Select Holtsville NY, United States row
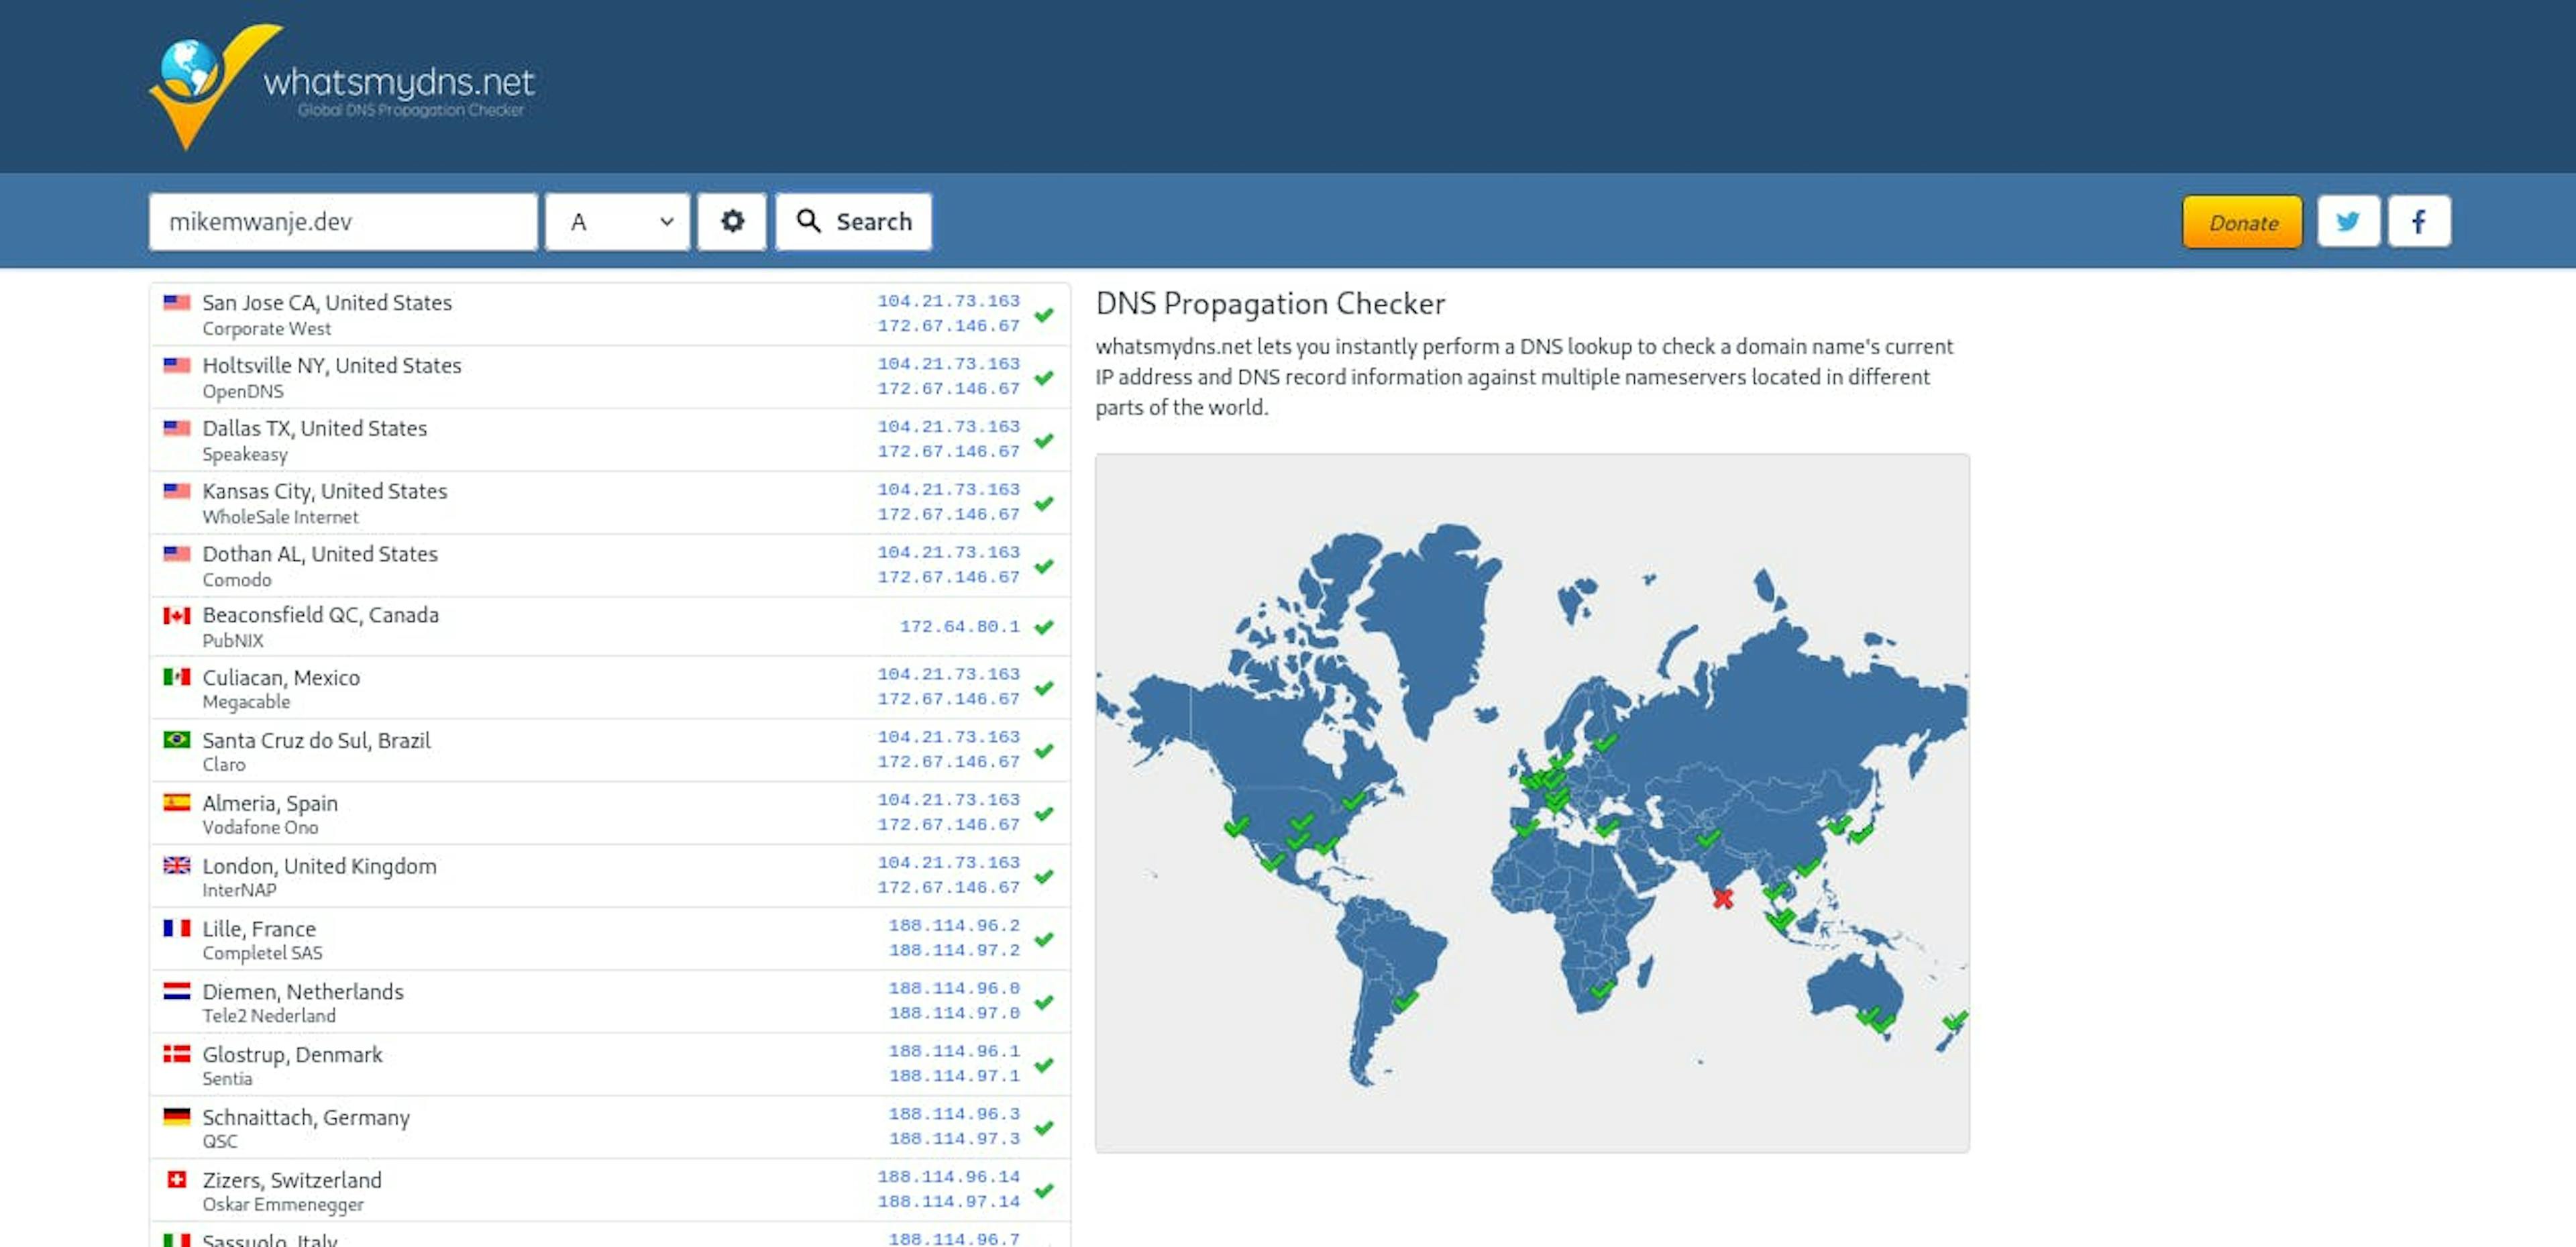Viewport: 2576px width, 1247px height. pyautogui.click(x=610, y=377)
